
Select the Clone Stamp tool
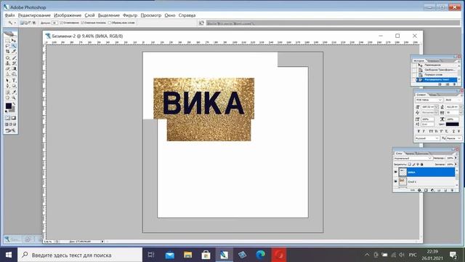coord(8,63)
